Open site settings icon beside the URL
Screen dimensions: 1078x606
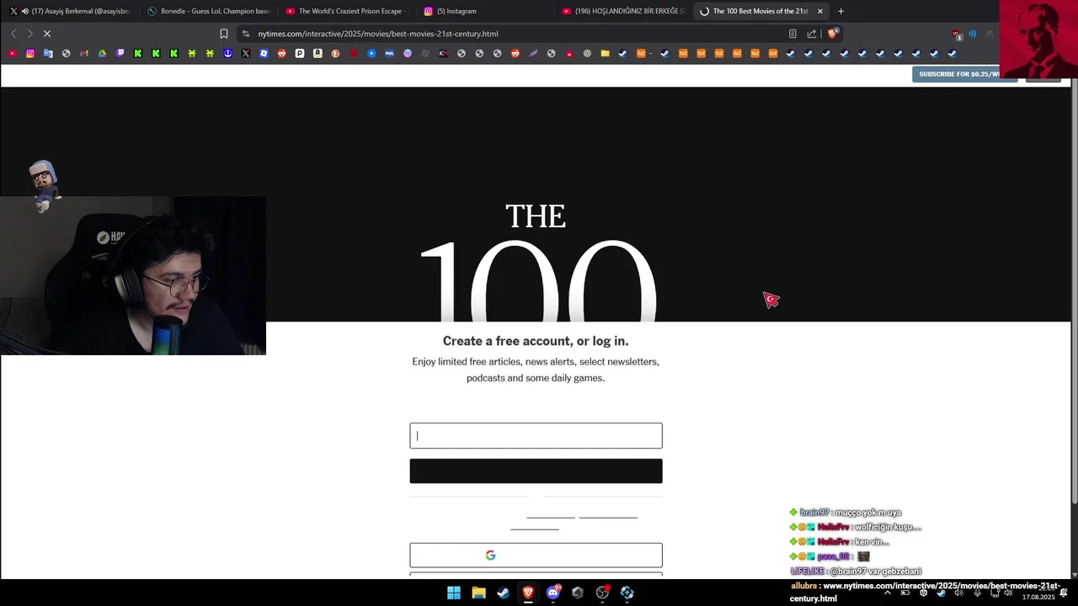pos(245,34)
